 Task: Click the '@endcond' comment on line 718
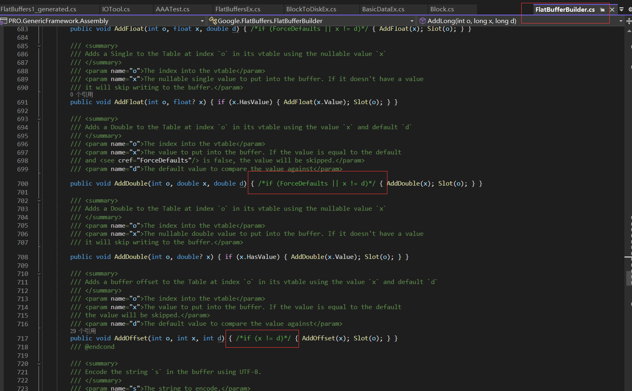[99, 347]
